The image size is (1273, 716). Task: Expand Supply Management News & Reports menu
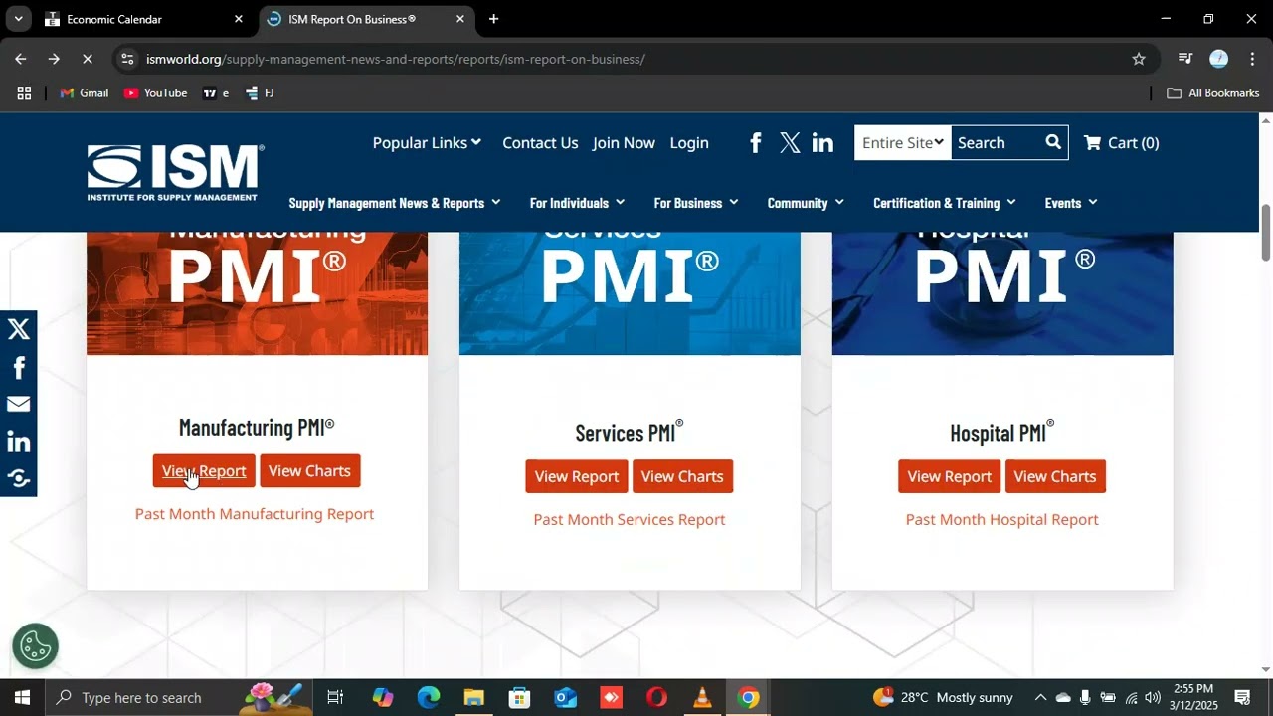click(395, 203)
